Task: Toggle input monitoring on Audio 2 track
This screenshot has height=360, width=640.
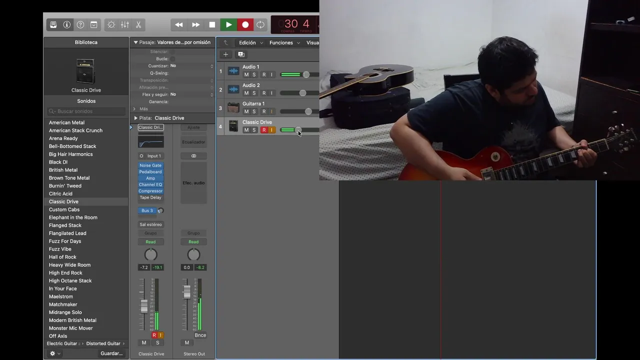Action: pos(272,93)
